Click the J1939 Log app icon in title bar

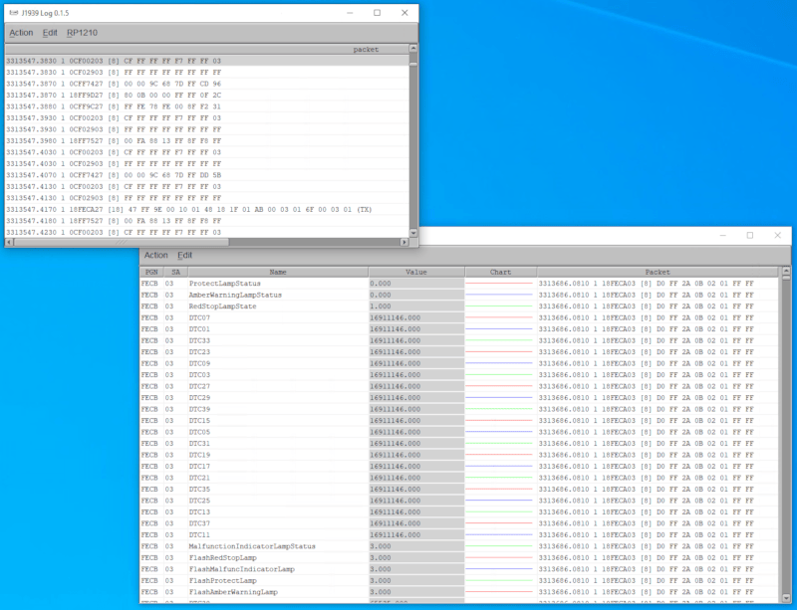[12, 13]
